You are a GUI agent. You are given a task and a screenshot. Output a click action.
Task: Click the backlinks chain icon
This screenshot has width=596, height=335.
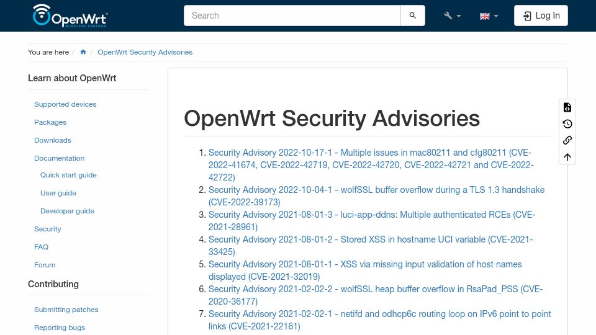(x=567, y=140)
